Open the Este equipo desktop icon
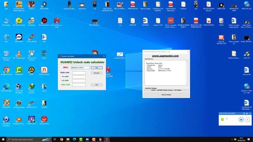The height and width of the screenshot is (142, 253). [6, 22]
